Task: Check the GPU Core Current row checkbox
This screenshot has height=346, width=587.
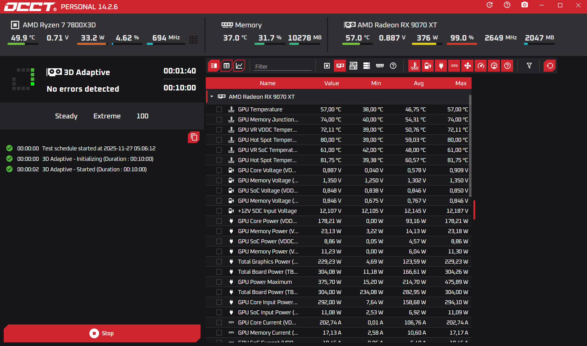Action: click(x=219, y=323)
